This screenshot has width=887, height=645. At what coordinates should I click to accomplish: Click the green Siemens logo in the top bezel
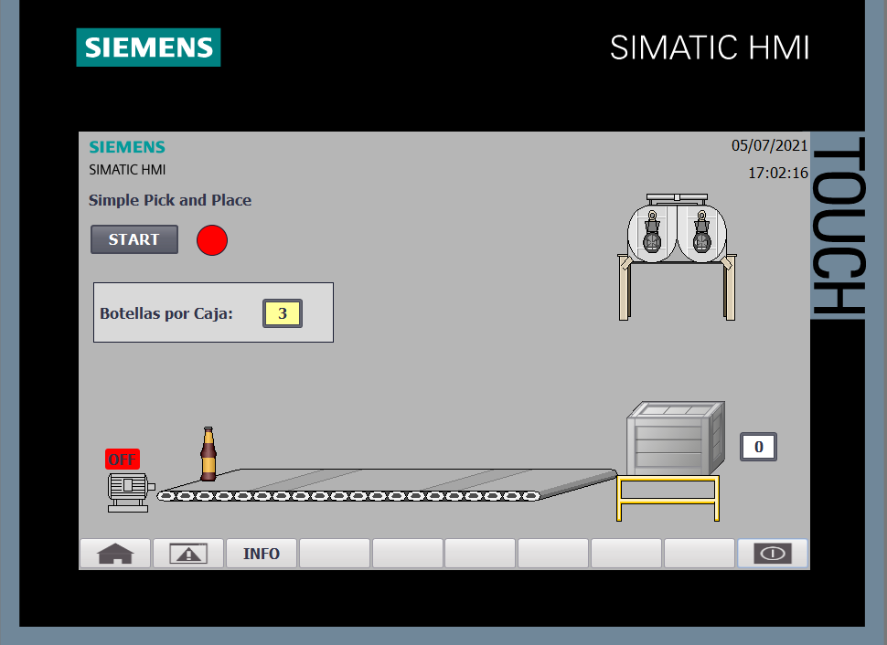click(x=148, y=48)
